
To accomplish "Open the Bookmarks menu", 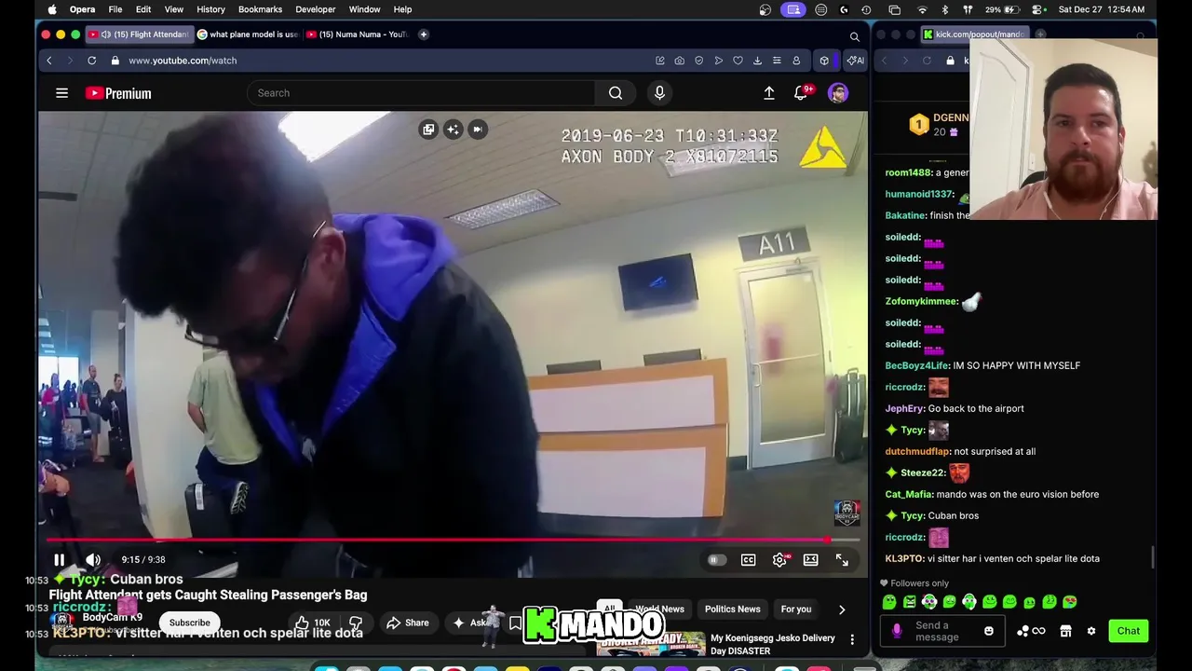I will 260,9.
